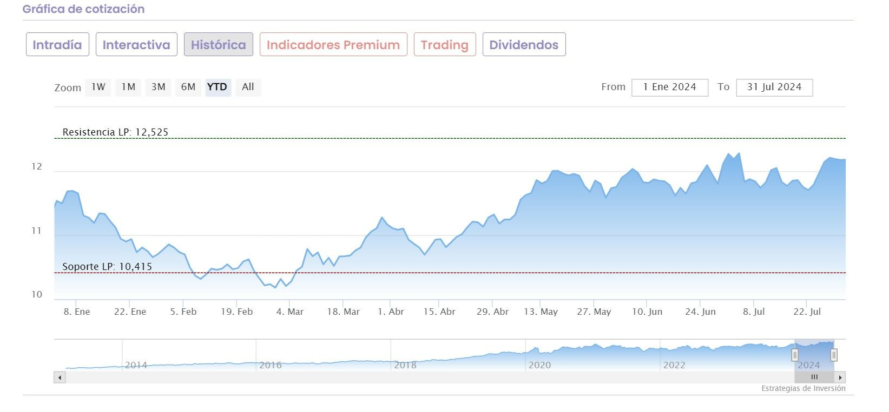Click the left range handle in navigator
This screenshot has width=889, height=412.
point(795,355)
